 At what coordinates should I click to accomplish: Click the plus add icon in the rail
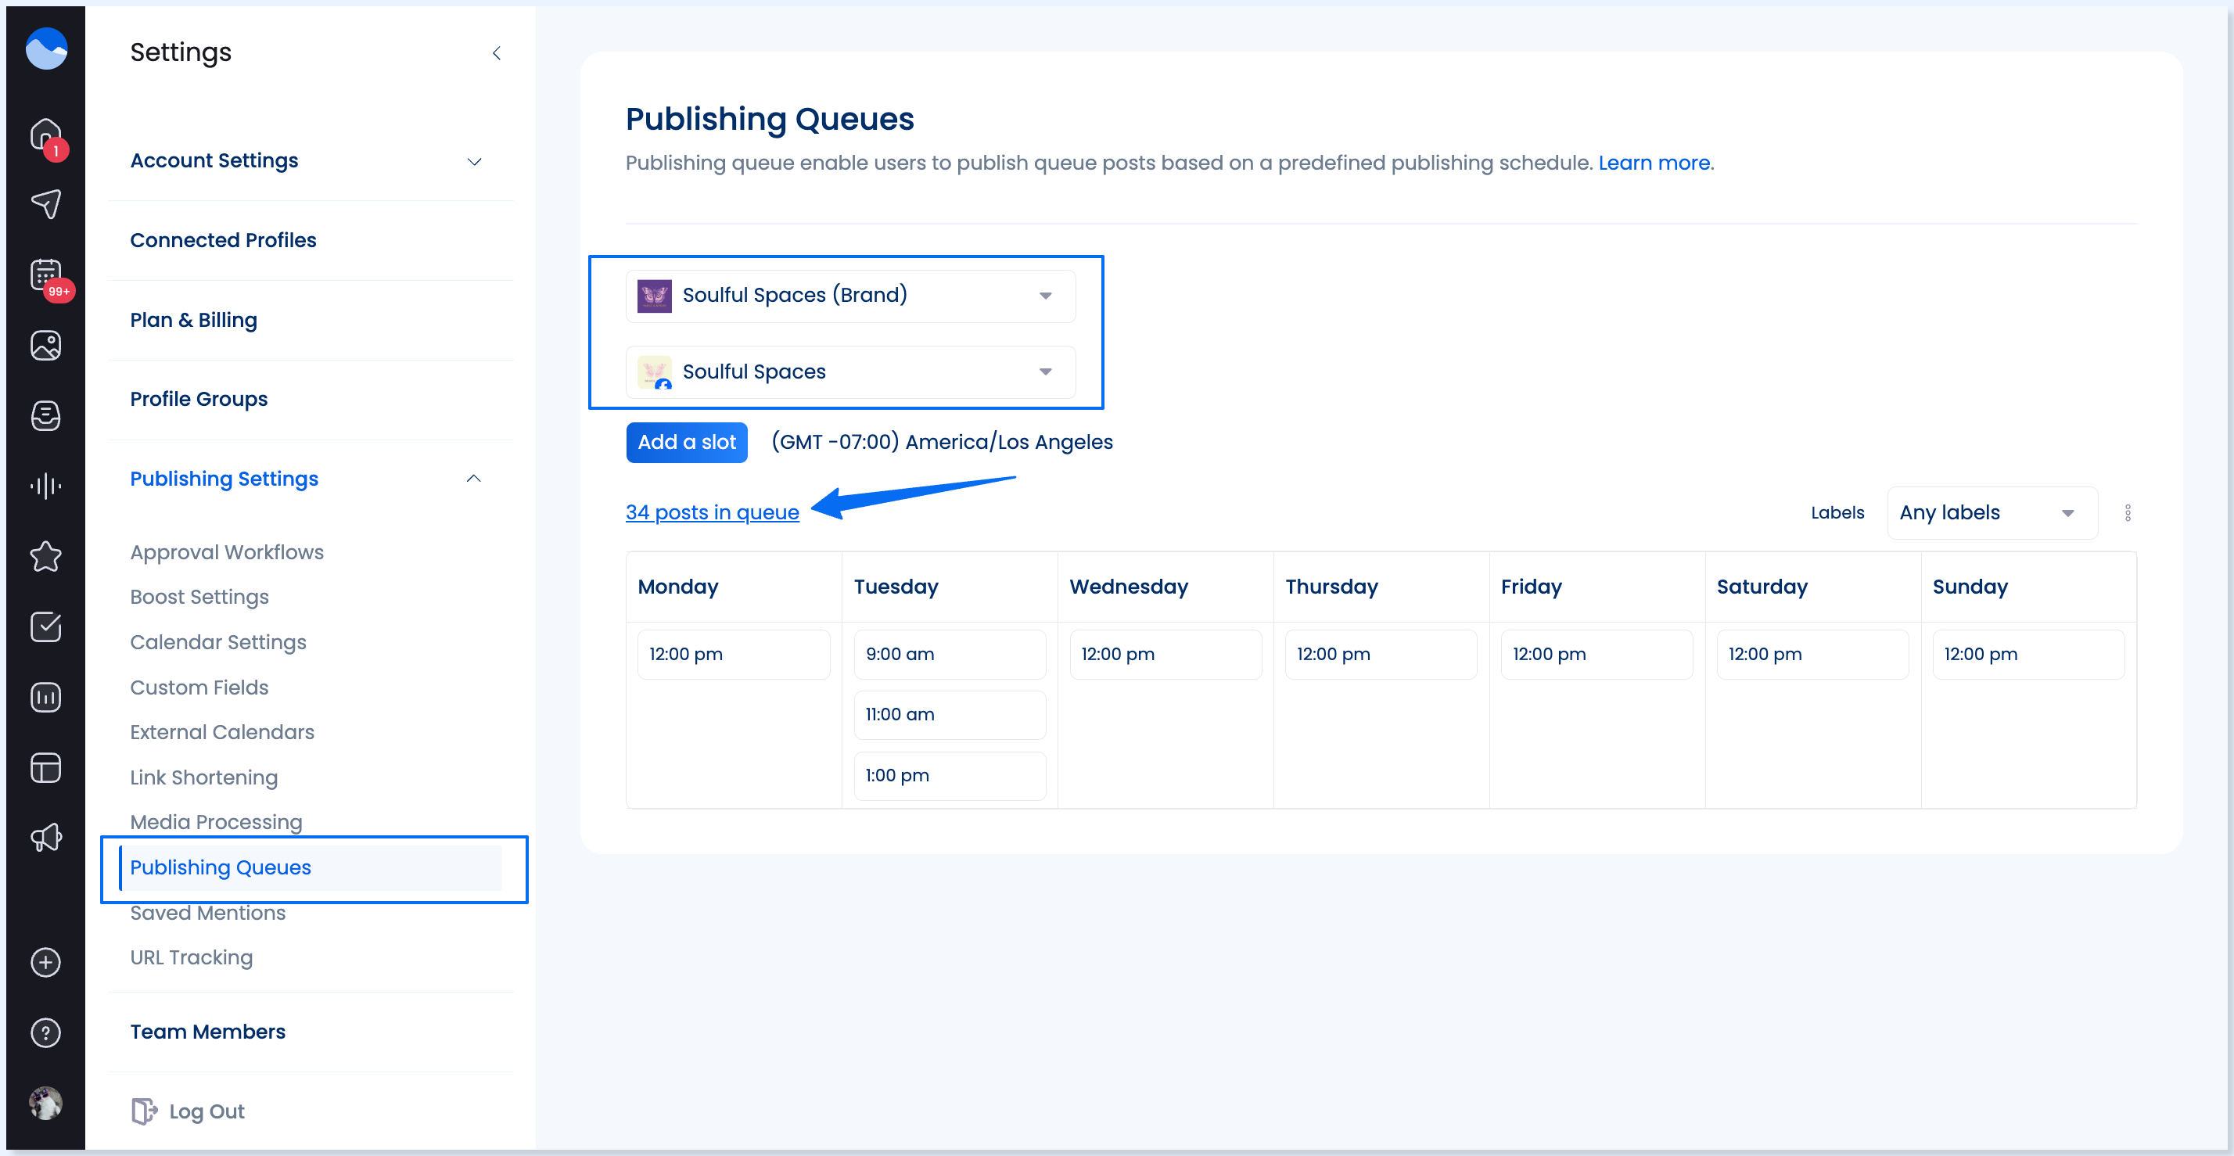tap(46, 962)
